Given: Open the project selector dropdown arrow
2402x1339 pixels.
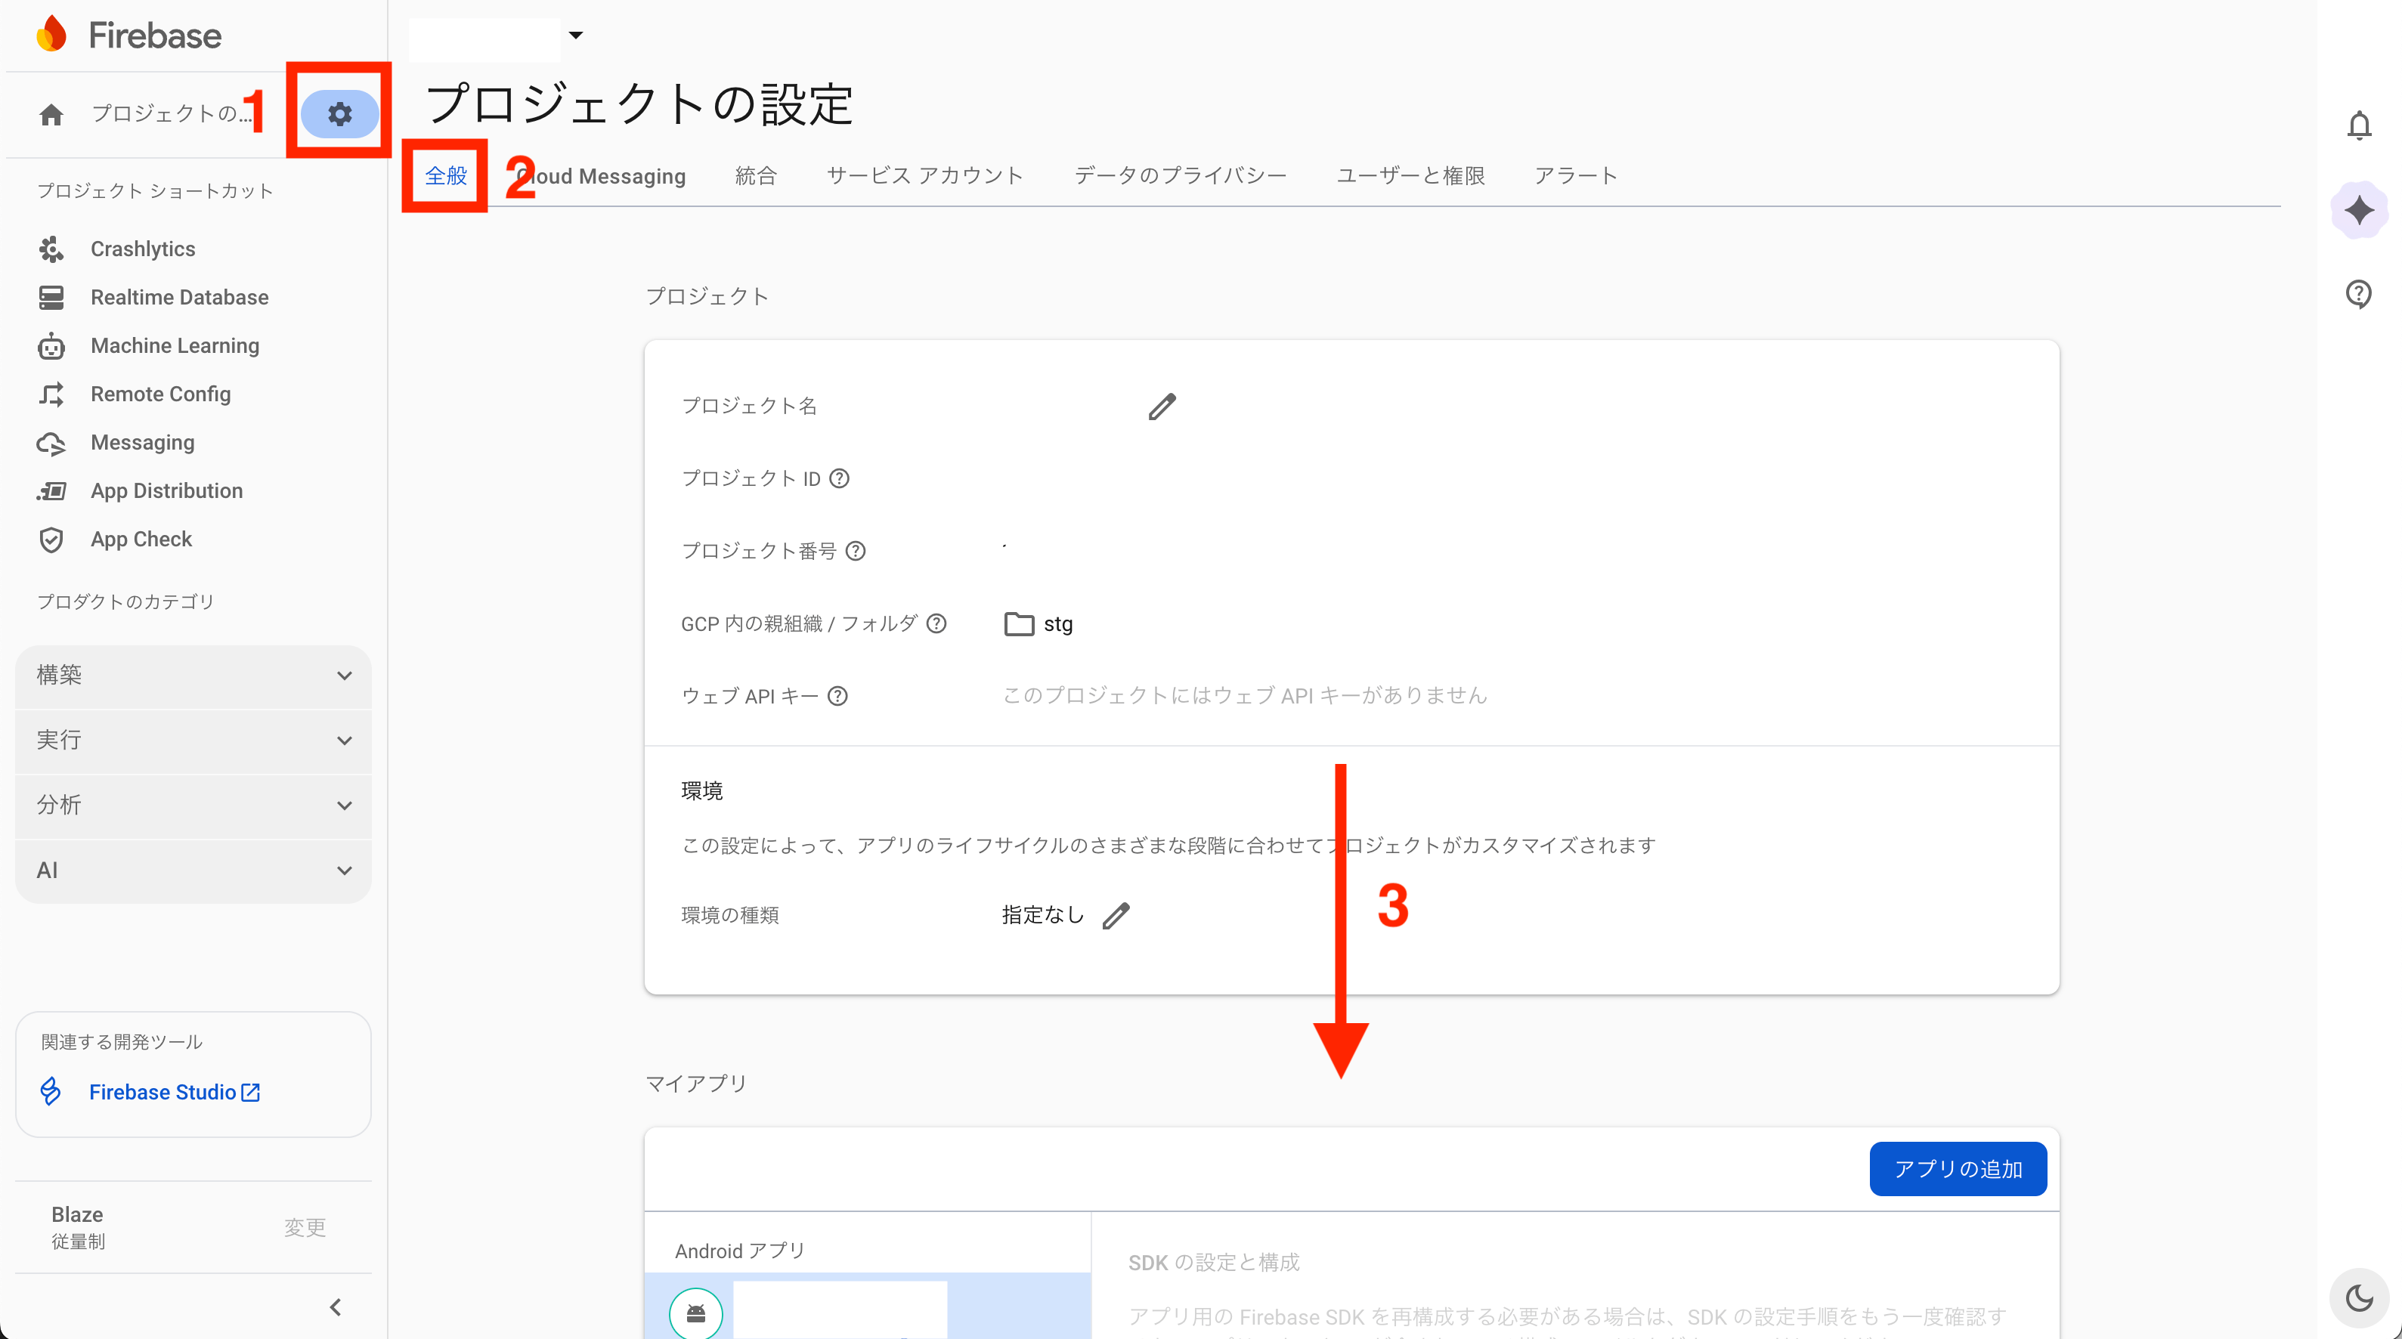Looking at the screenshot, I should 576,36.
